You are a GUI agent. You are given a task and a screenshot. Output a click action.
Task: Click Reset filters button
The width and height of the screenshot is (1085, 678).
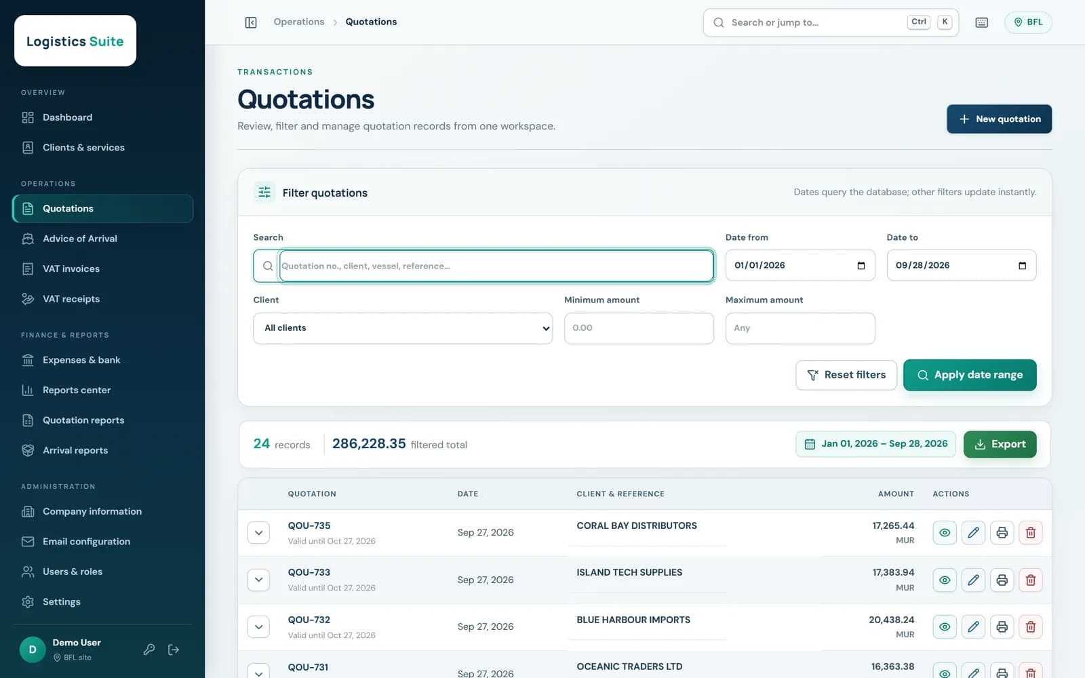(846, 375)
